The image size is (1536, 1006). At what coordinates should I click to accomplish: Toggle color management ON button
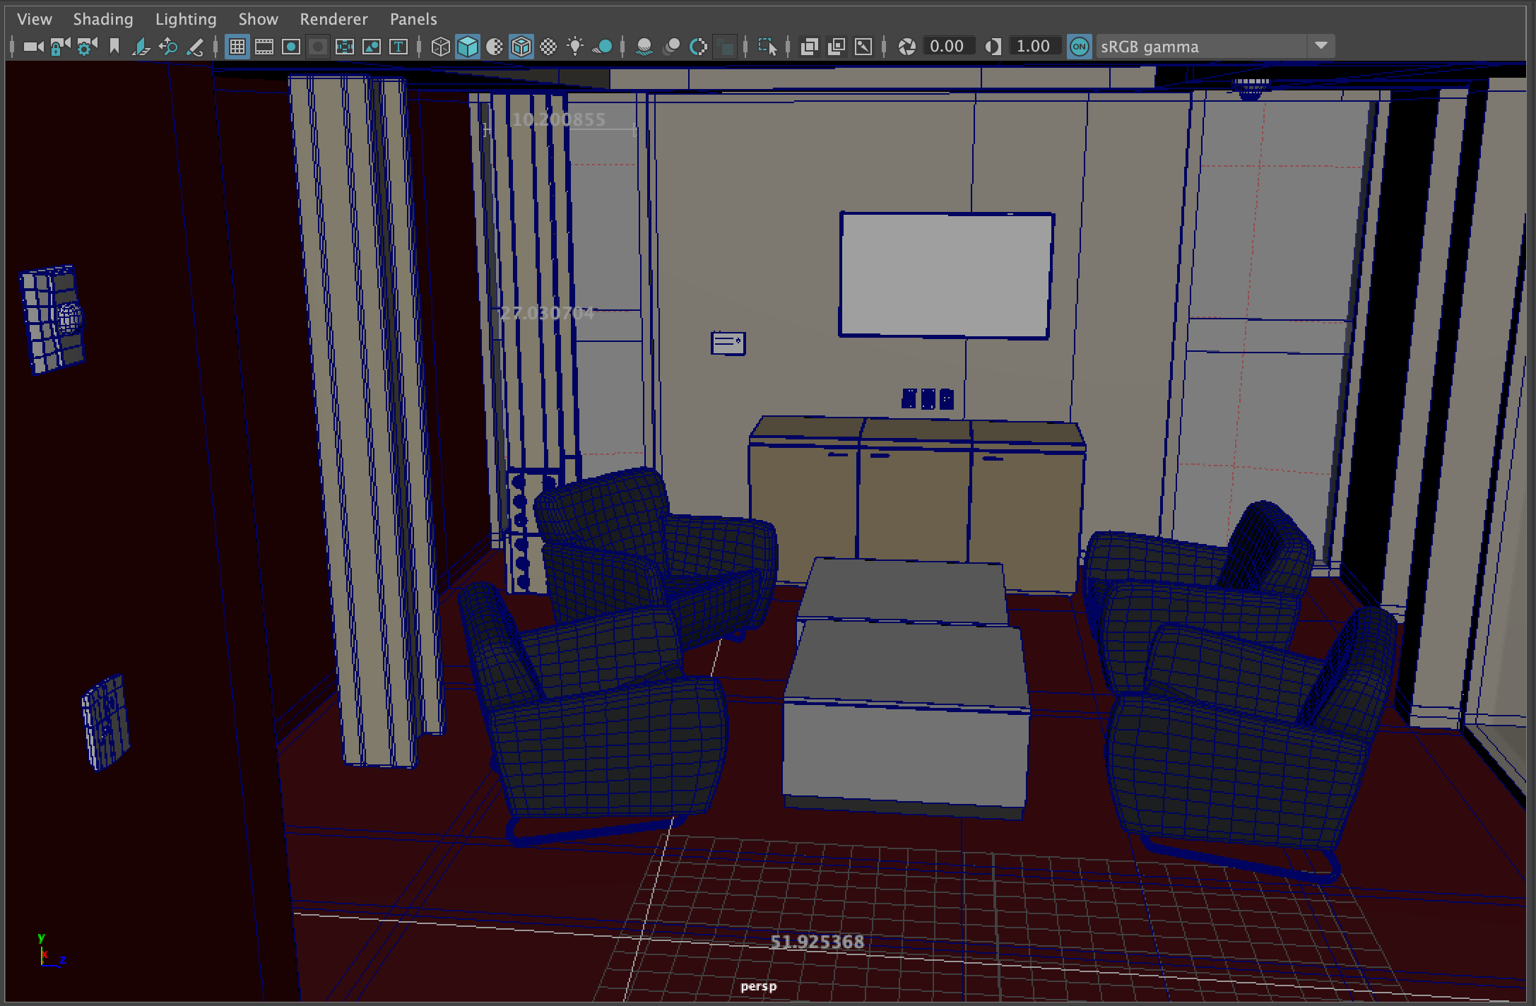[1079, 47]
